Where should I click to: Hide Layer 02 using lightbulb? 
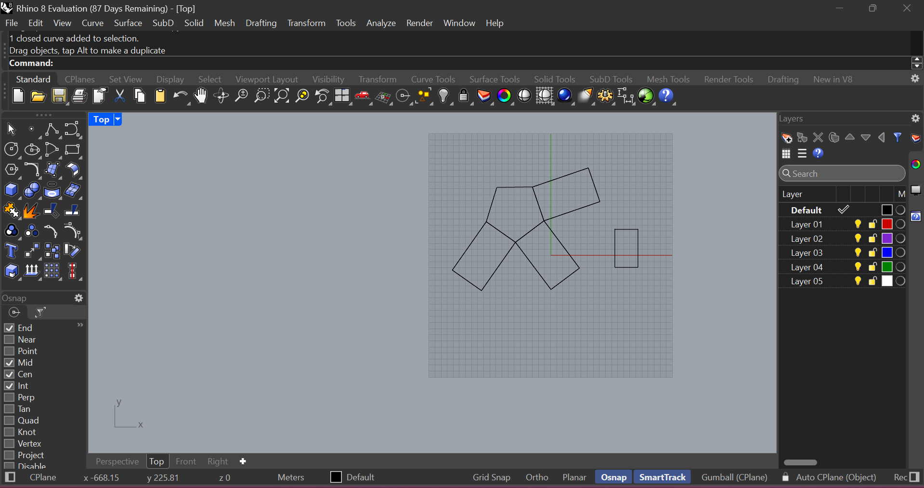[858, 238]
